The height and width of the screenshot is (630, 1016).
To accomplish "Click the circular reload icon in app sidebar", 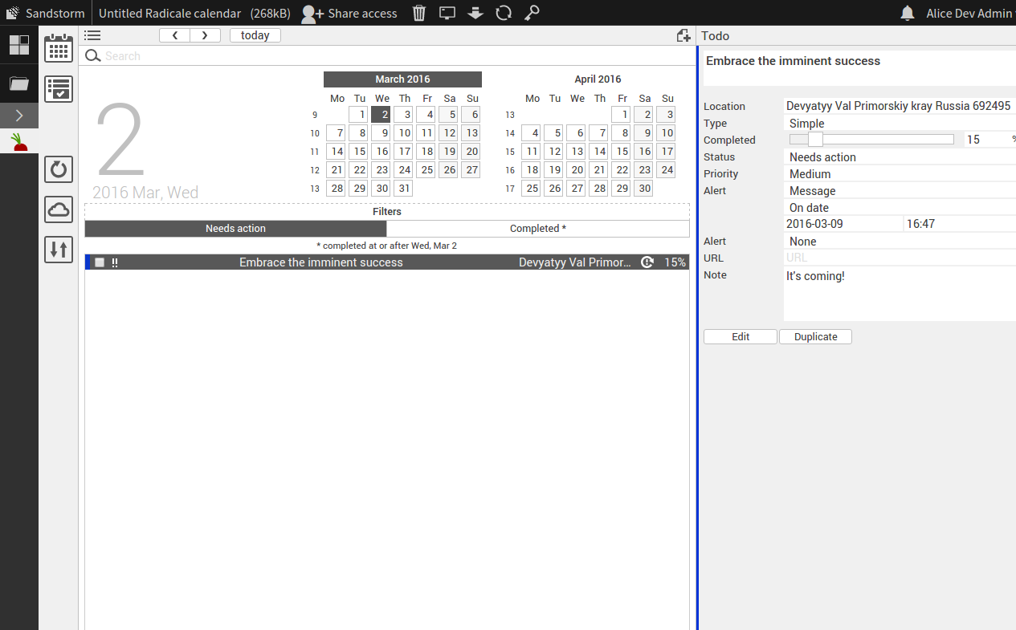I will tap(59, 169).
